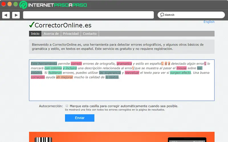Open the Acerca de tab
This screenshot has height=142, width=228.
click(x=51, y=34)
